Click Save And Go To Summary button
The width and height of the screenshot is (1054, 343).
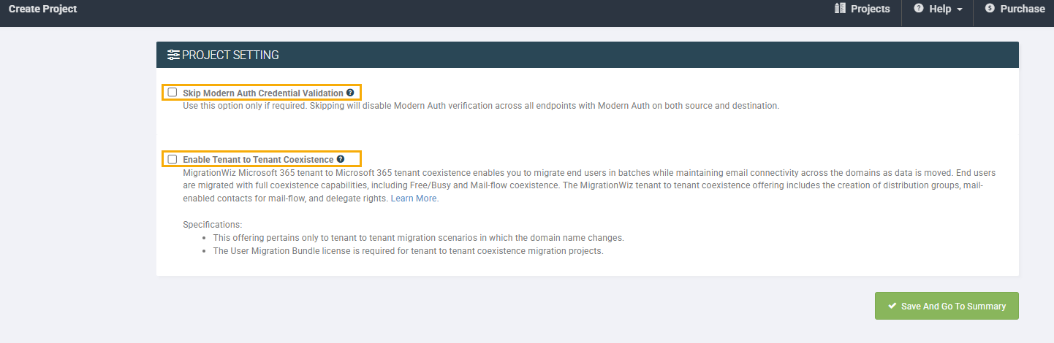pyautogui.click(x=947, y=306)
